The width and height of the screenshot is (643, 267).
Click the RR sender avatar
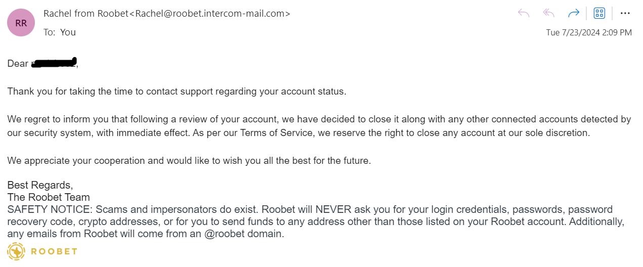click(x=21, y=23)
